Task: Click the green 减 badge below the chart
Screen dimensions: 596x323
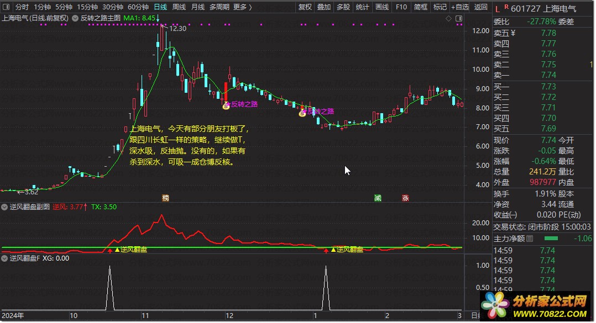Action: click(x=378, y=198)
